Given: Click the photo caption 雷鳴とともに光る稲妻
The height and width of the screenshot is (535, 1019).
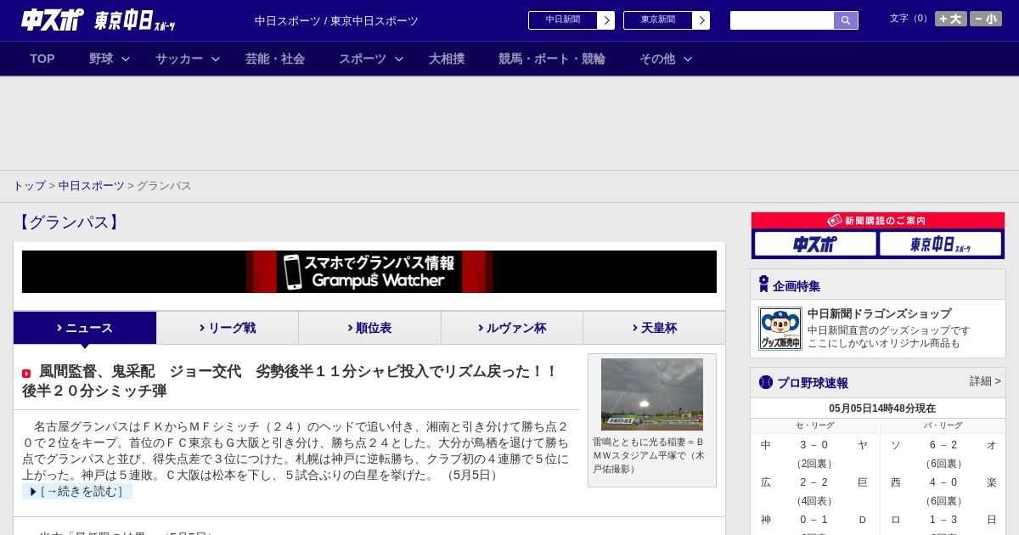Looking at the screenshot, I should (649, 455).
